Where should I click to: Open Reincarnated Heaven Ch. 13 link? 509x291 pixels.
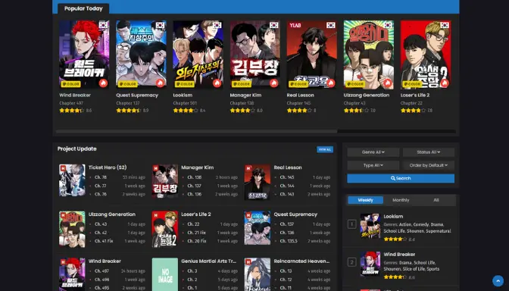286,271
